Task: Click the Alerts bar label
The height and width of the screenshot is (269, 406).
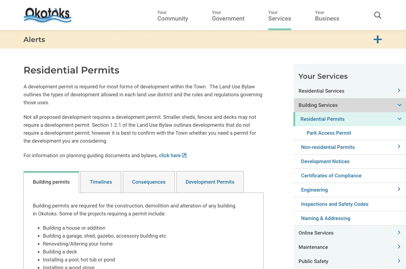Action: [34, 40]
